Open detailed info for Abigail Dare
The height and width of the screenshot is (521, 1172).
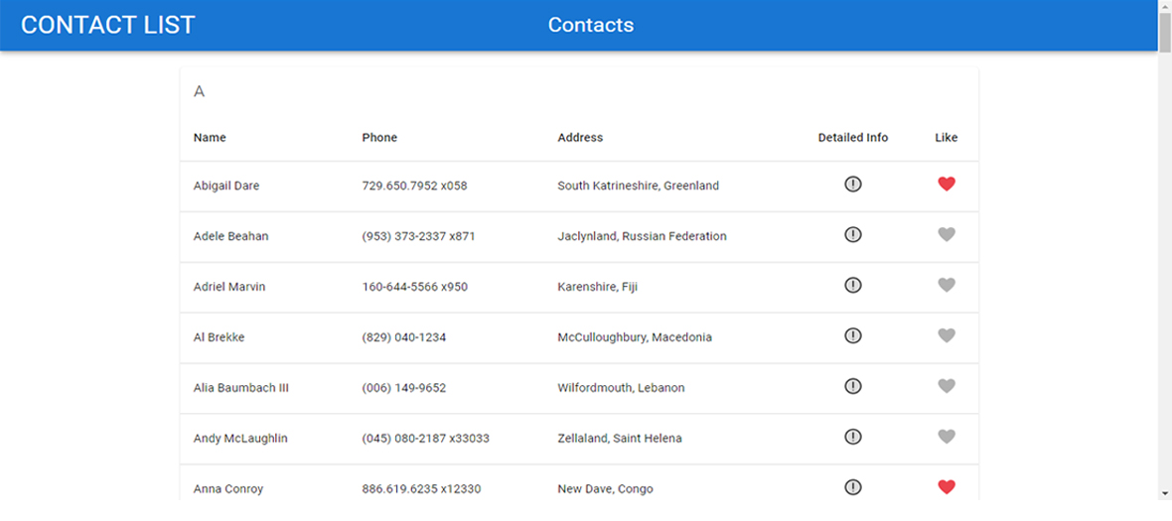point(852,184)
